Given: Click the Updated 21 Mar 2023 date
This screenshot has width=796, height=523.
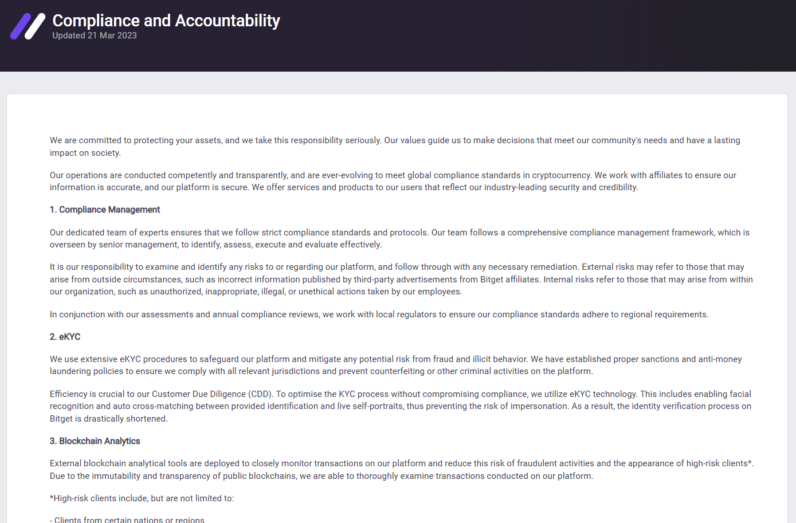Looking at the screenshot, I should [x=95, y=36].
